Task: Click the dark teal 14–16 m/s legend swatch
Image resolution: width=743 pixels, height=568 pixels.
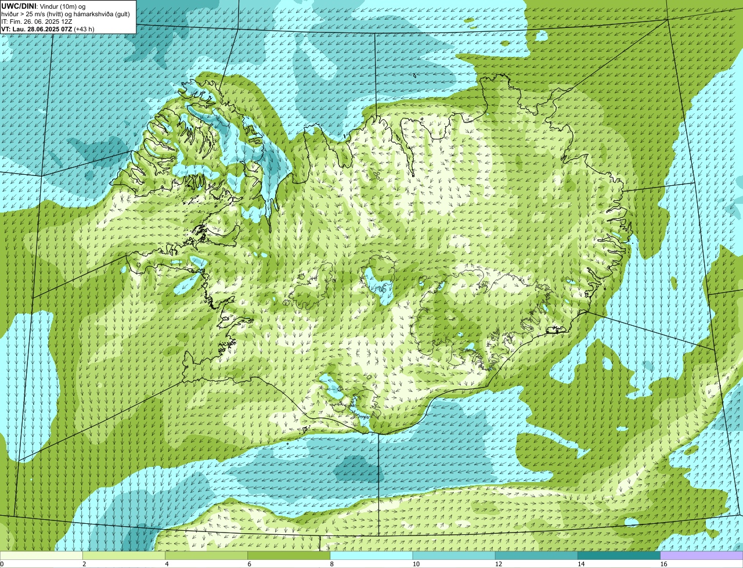Action: pos(619,556)
